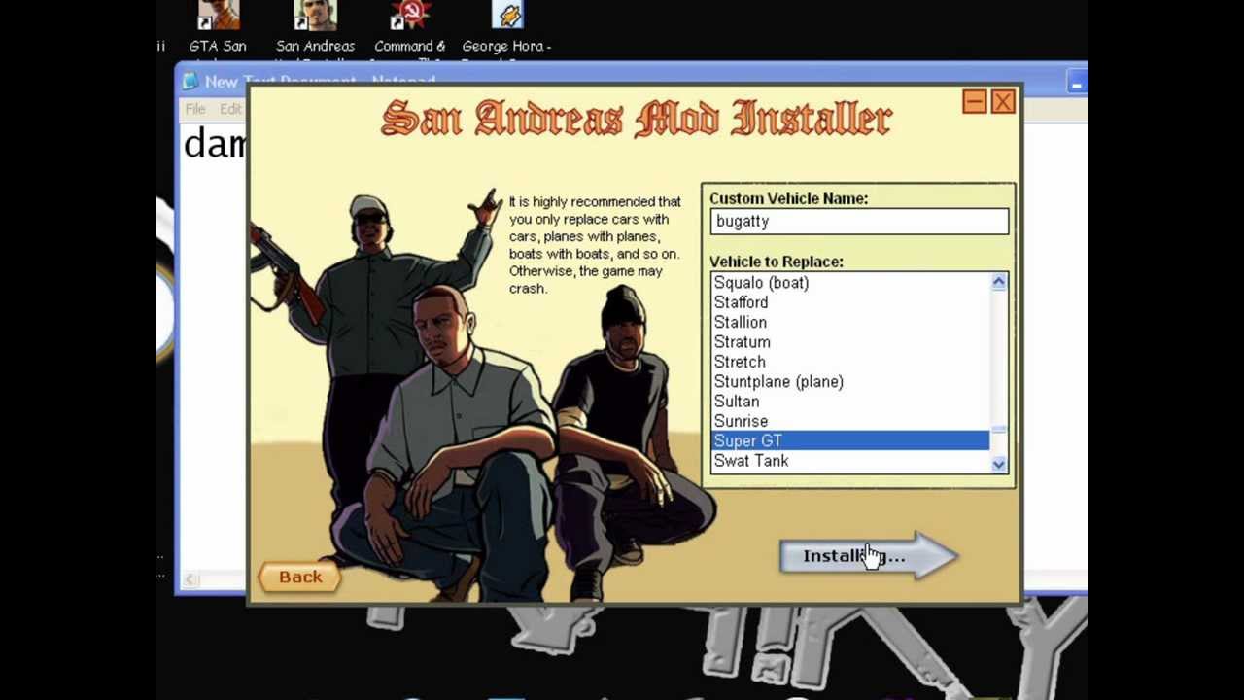Image resolution: width=1244 pixels, height=700 pixels.
Task: Select Stuntplane (plane) in vehicle list
Action: [850, 381]
